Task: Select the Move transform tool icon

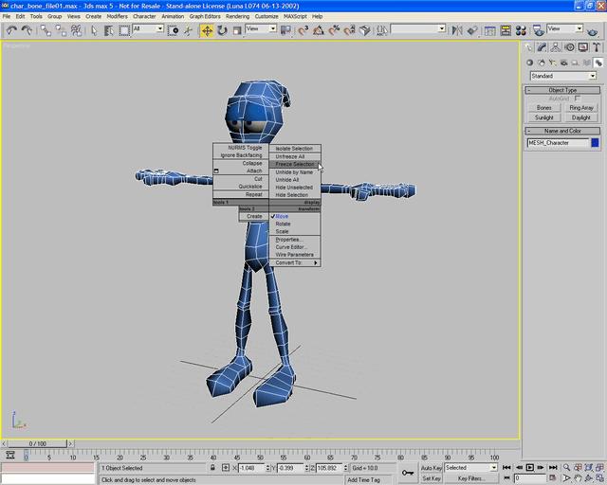Action: click(207, 30)
